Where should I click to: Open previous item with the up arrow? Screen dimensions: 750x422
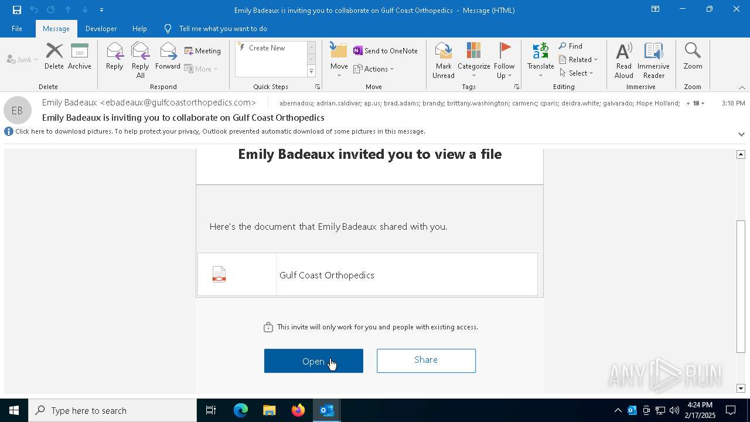tap(68, 10)
